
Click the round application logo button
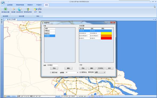point(2,2)
